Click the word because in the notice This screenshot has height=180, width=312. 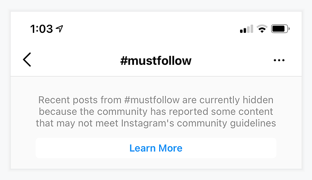[x=58, y=111]
